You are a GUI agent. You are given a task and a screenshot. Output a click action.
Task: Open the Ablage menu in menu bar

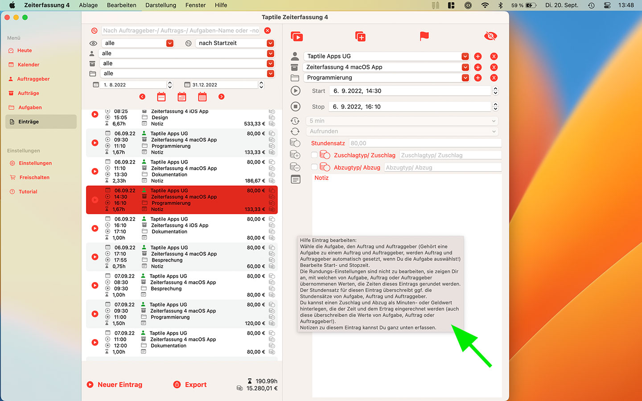pyautogui.click(x=88, y=5)
